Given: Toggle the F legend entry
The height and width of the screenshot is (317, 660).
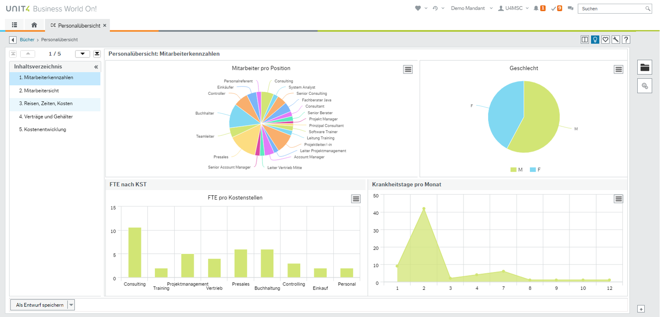Looking at the screenshot, I should point(535,170).
